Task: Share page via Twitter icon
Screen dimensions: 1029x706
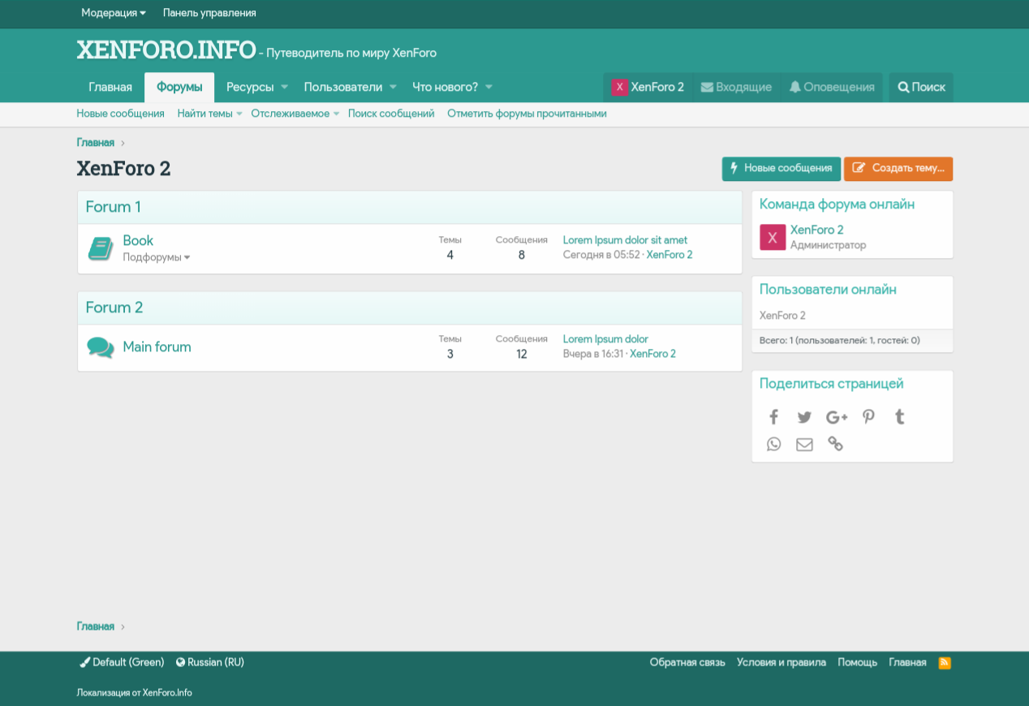Action: point(804,417)
